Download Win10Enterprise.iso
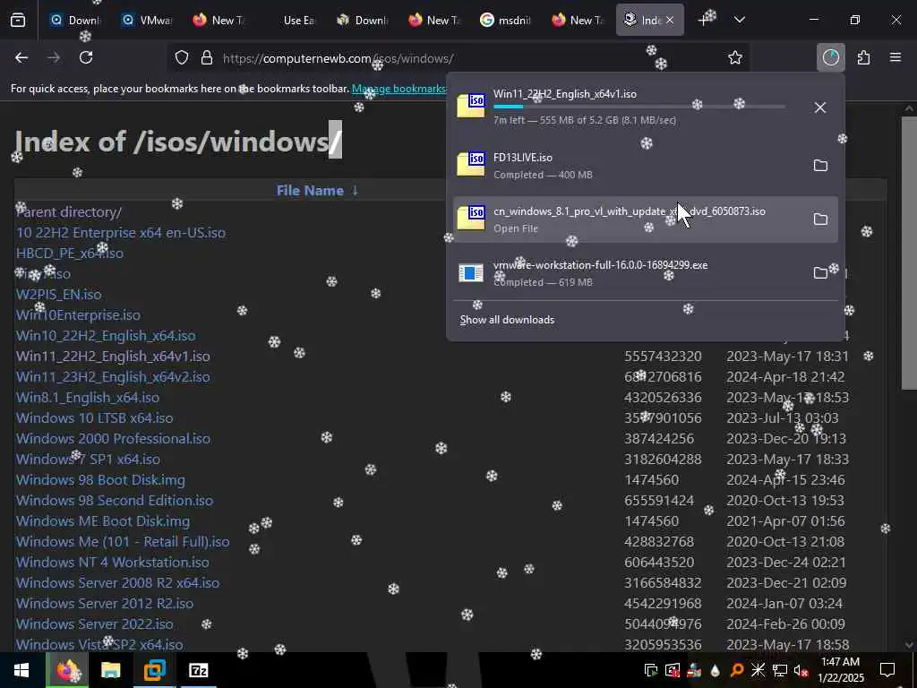This screenshot has width=917, height=688. [x=78, y=314]
